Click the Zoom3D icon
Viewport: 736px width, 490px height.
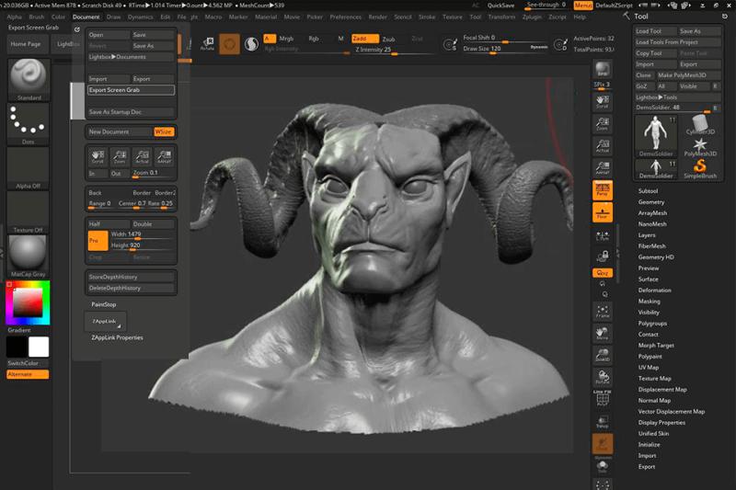(x=603, y=356)
